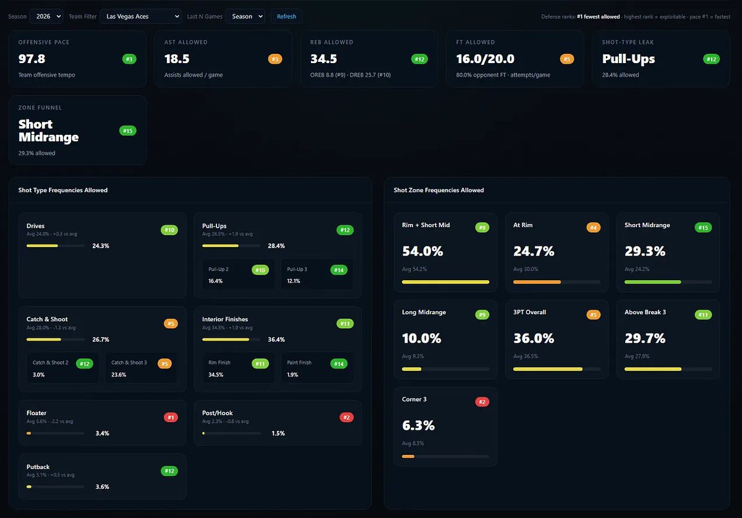Click the 97.8 offensive pace value
Viewport: 742px width, 518px height.
point(32,59)
